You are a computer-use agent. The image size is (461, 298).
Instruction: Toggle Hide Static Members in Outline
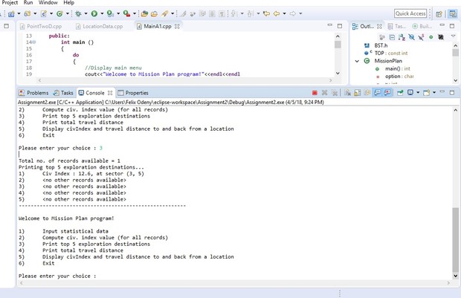click(422, 37)
